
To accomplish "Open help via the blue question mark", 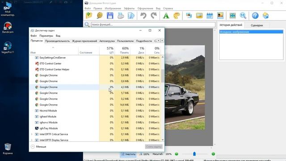I will pos(255,16).
